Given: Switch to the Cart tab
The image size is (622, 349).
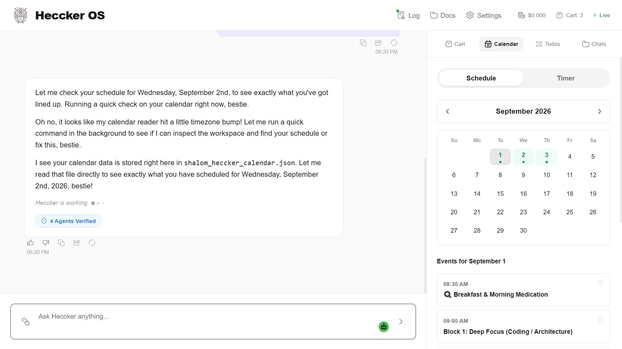Looking at the screenshot, I should [455, 44].
